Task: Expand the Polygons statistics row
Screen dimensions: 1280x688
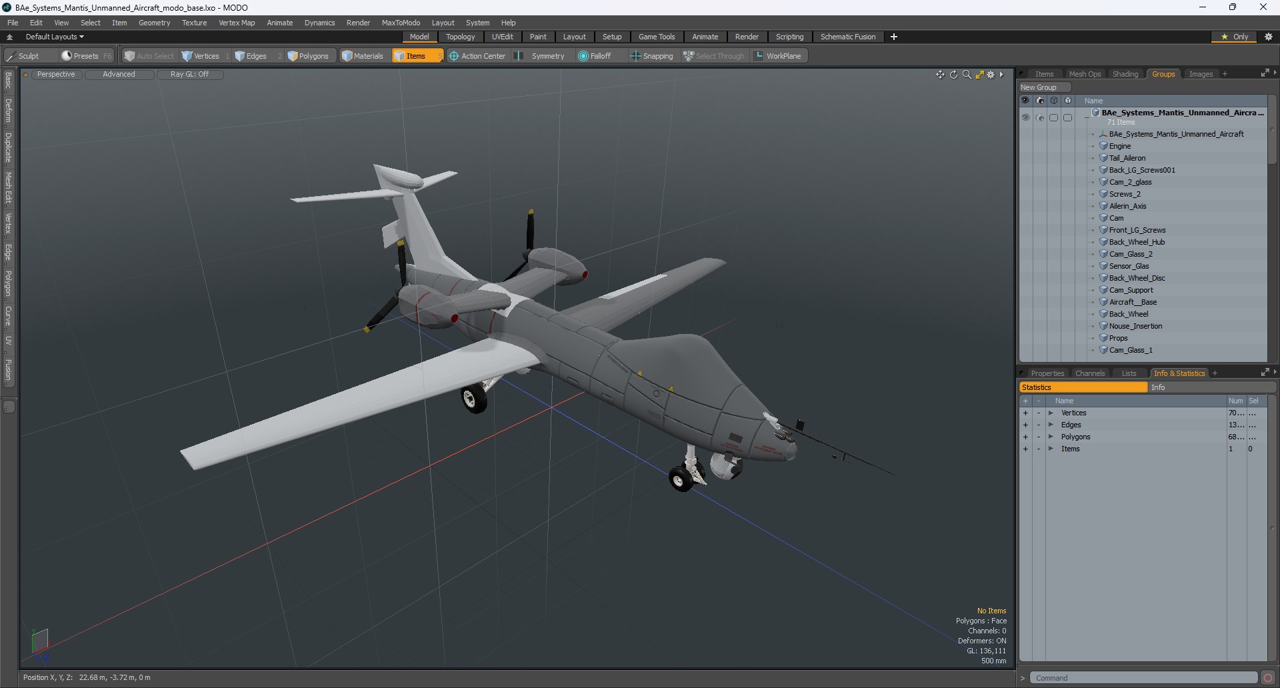Action: 1051,437
